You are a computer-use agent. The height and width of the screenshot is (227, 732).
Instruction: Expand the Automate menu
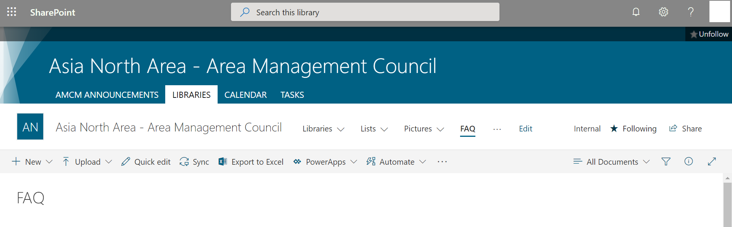tap(396, 162)
